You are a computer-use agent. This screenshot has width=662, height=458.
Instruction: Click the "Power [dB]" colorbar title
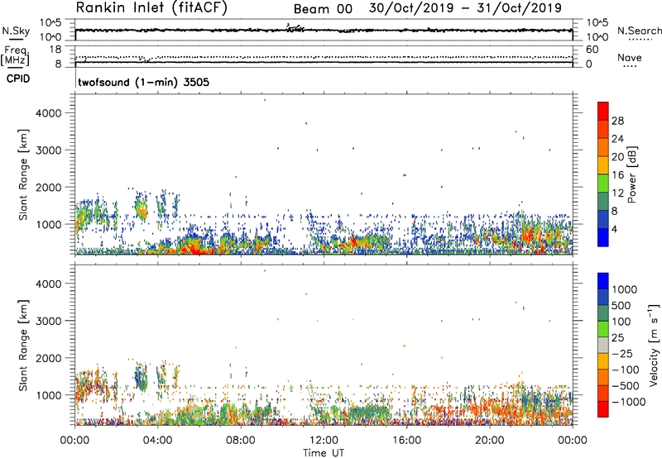[x=631, y=174]
